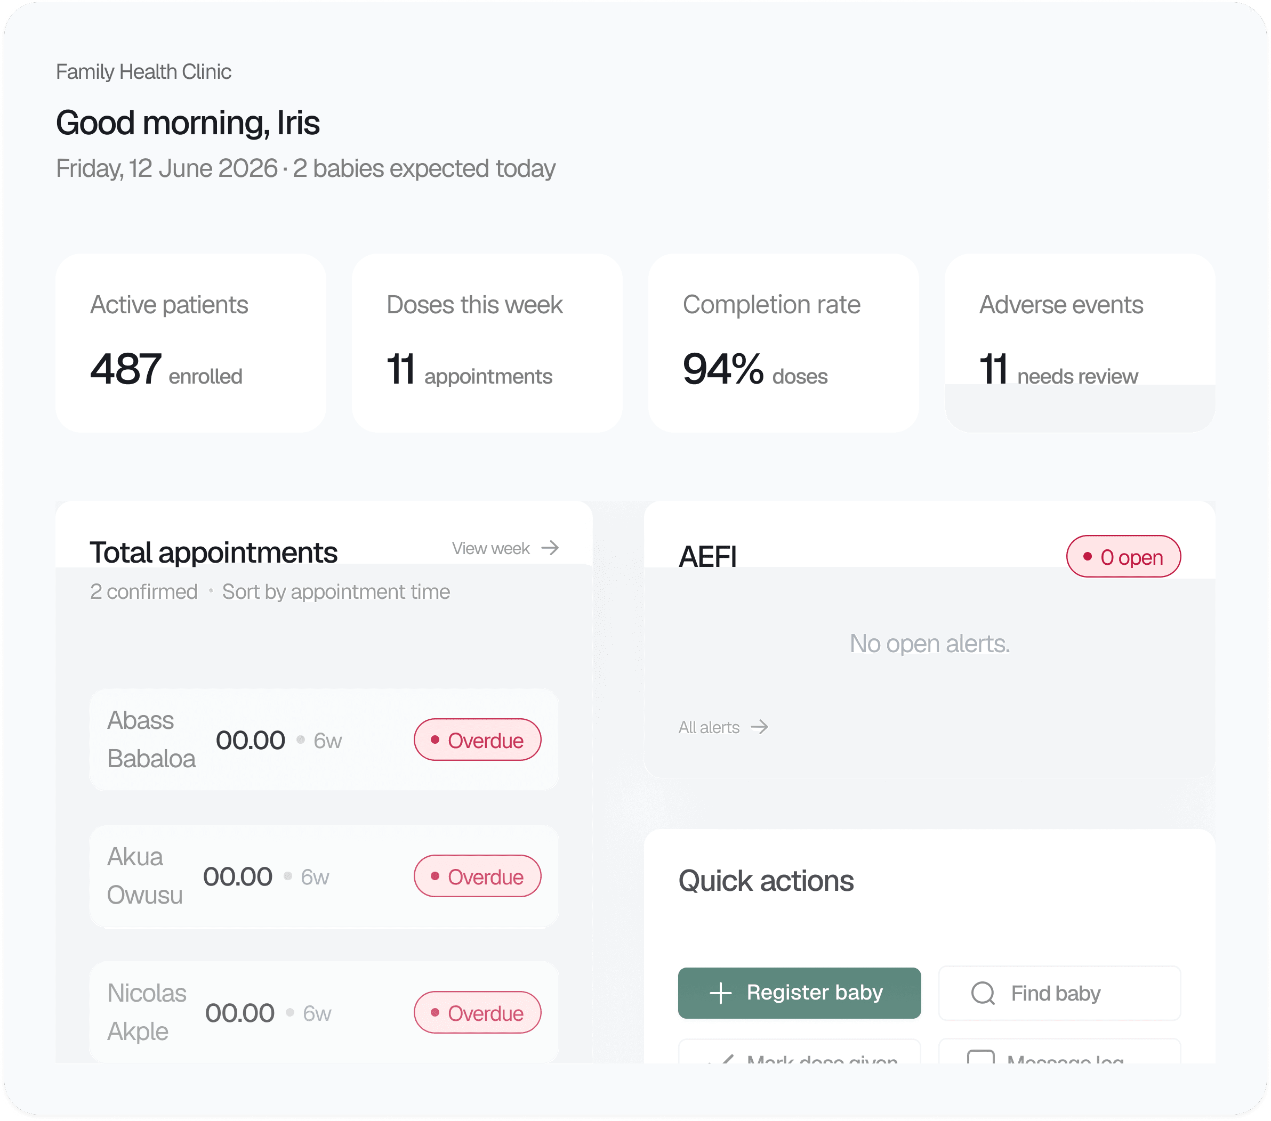This screenshot has width=1271, height=1121.
Task: Click the 6w age in Akua Owusu row
Action: pos(315,878)
